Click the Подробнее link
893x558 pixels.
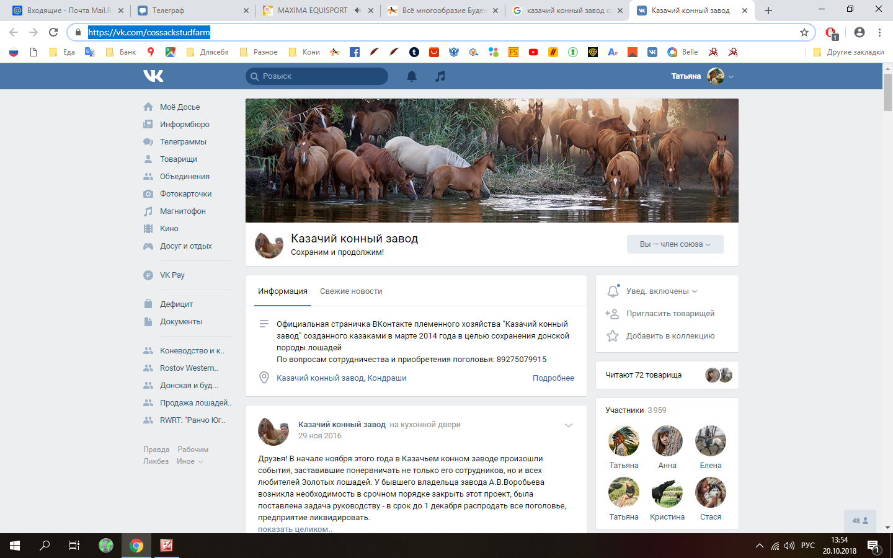click(x=553, y=378)
